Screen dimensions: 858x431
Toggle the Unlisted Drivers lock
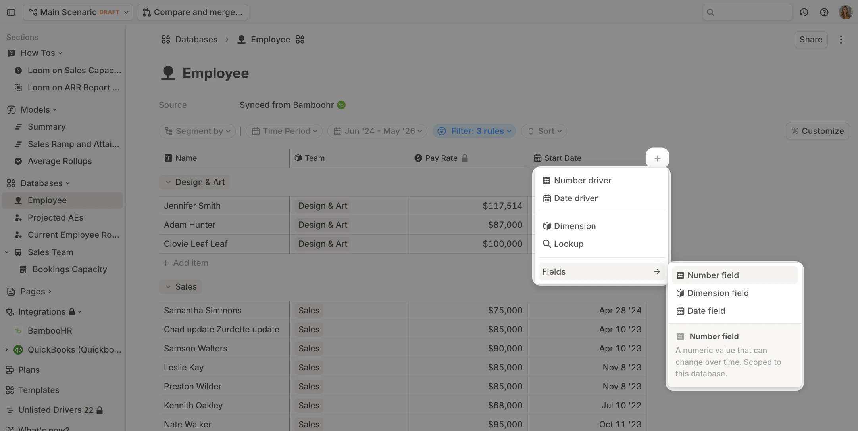tap(100, 410)
